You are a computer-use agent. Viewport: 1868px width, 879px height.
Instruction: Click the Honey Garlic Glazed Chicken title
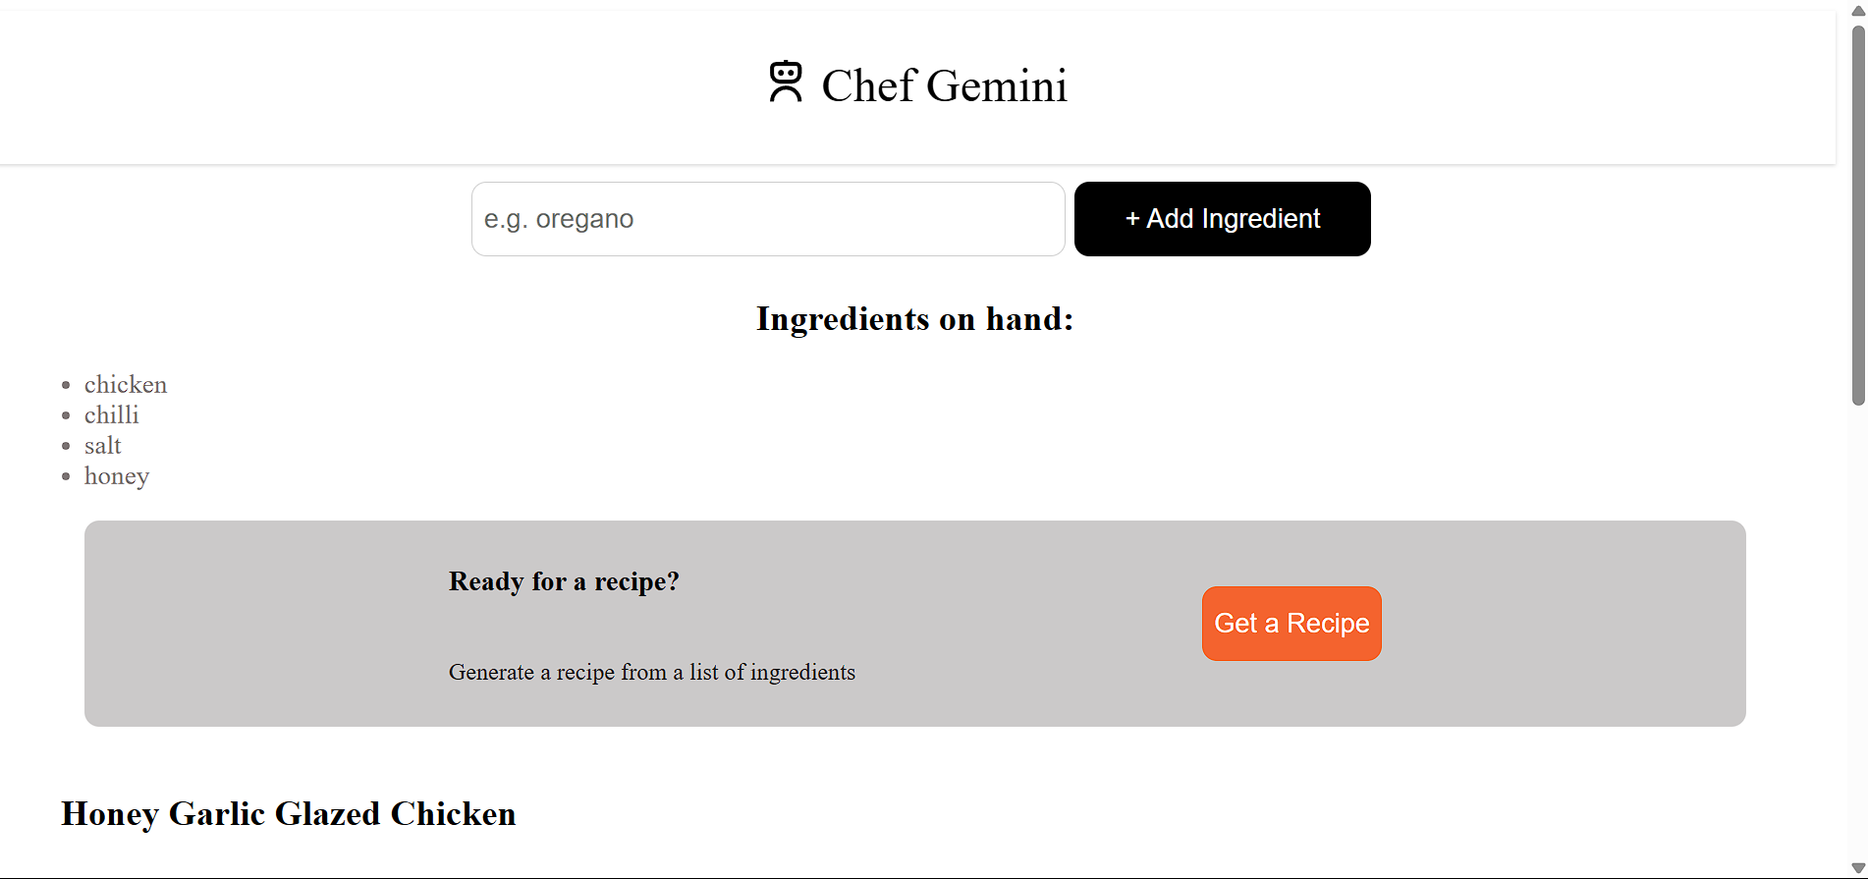(x=289, y=813)
